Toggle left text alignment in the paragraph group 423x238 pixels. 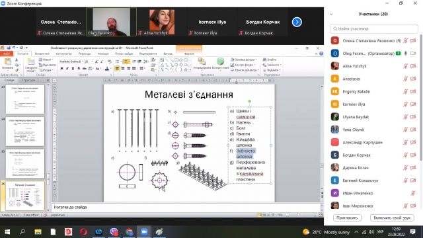117,69
